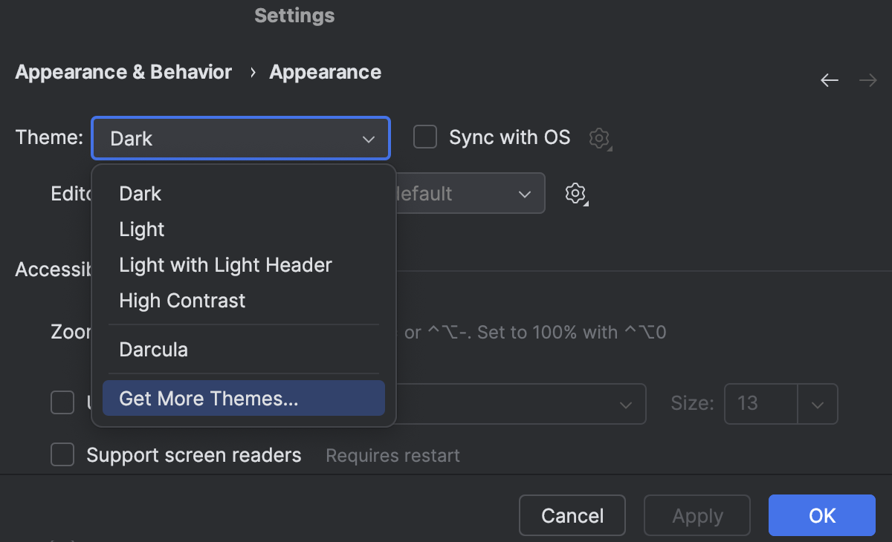892x542 pixels.
Task: Select the High Contrast theme
Action: click(181, 301)
